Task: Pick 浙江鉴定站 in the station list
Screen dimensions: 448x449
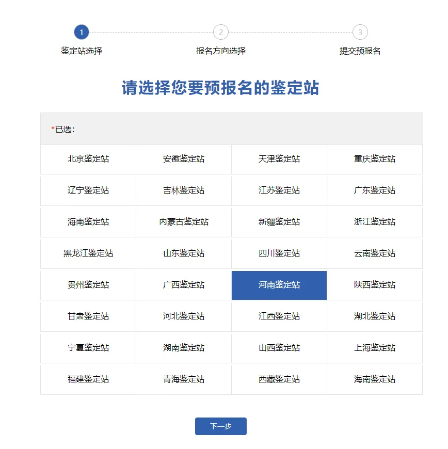Action: click(x=375, y=222)
